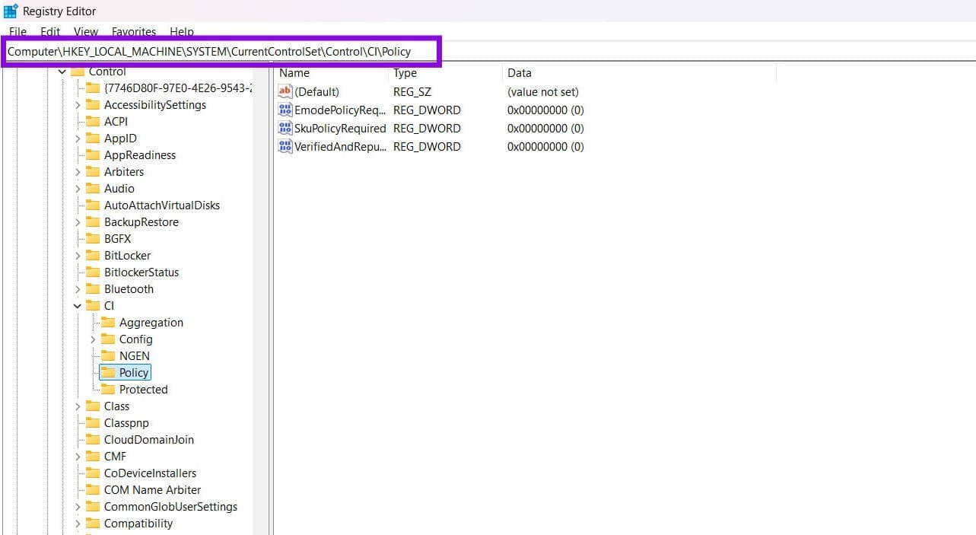Click the Registry Editor app icon in title bar
The height and width of the screenshot is (535, 976).
[11, 11]
